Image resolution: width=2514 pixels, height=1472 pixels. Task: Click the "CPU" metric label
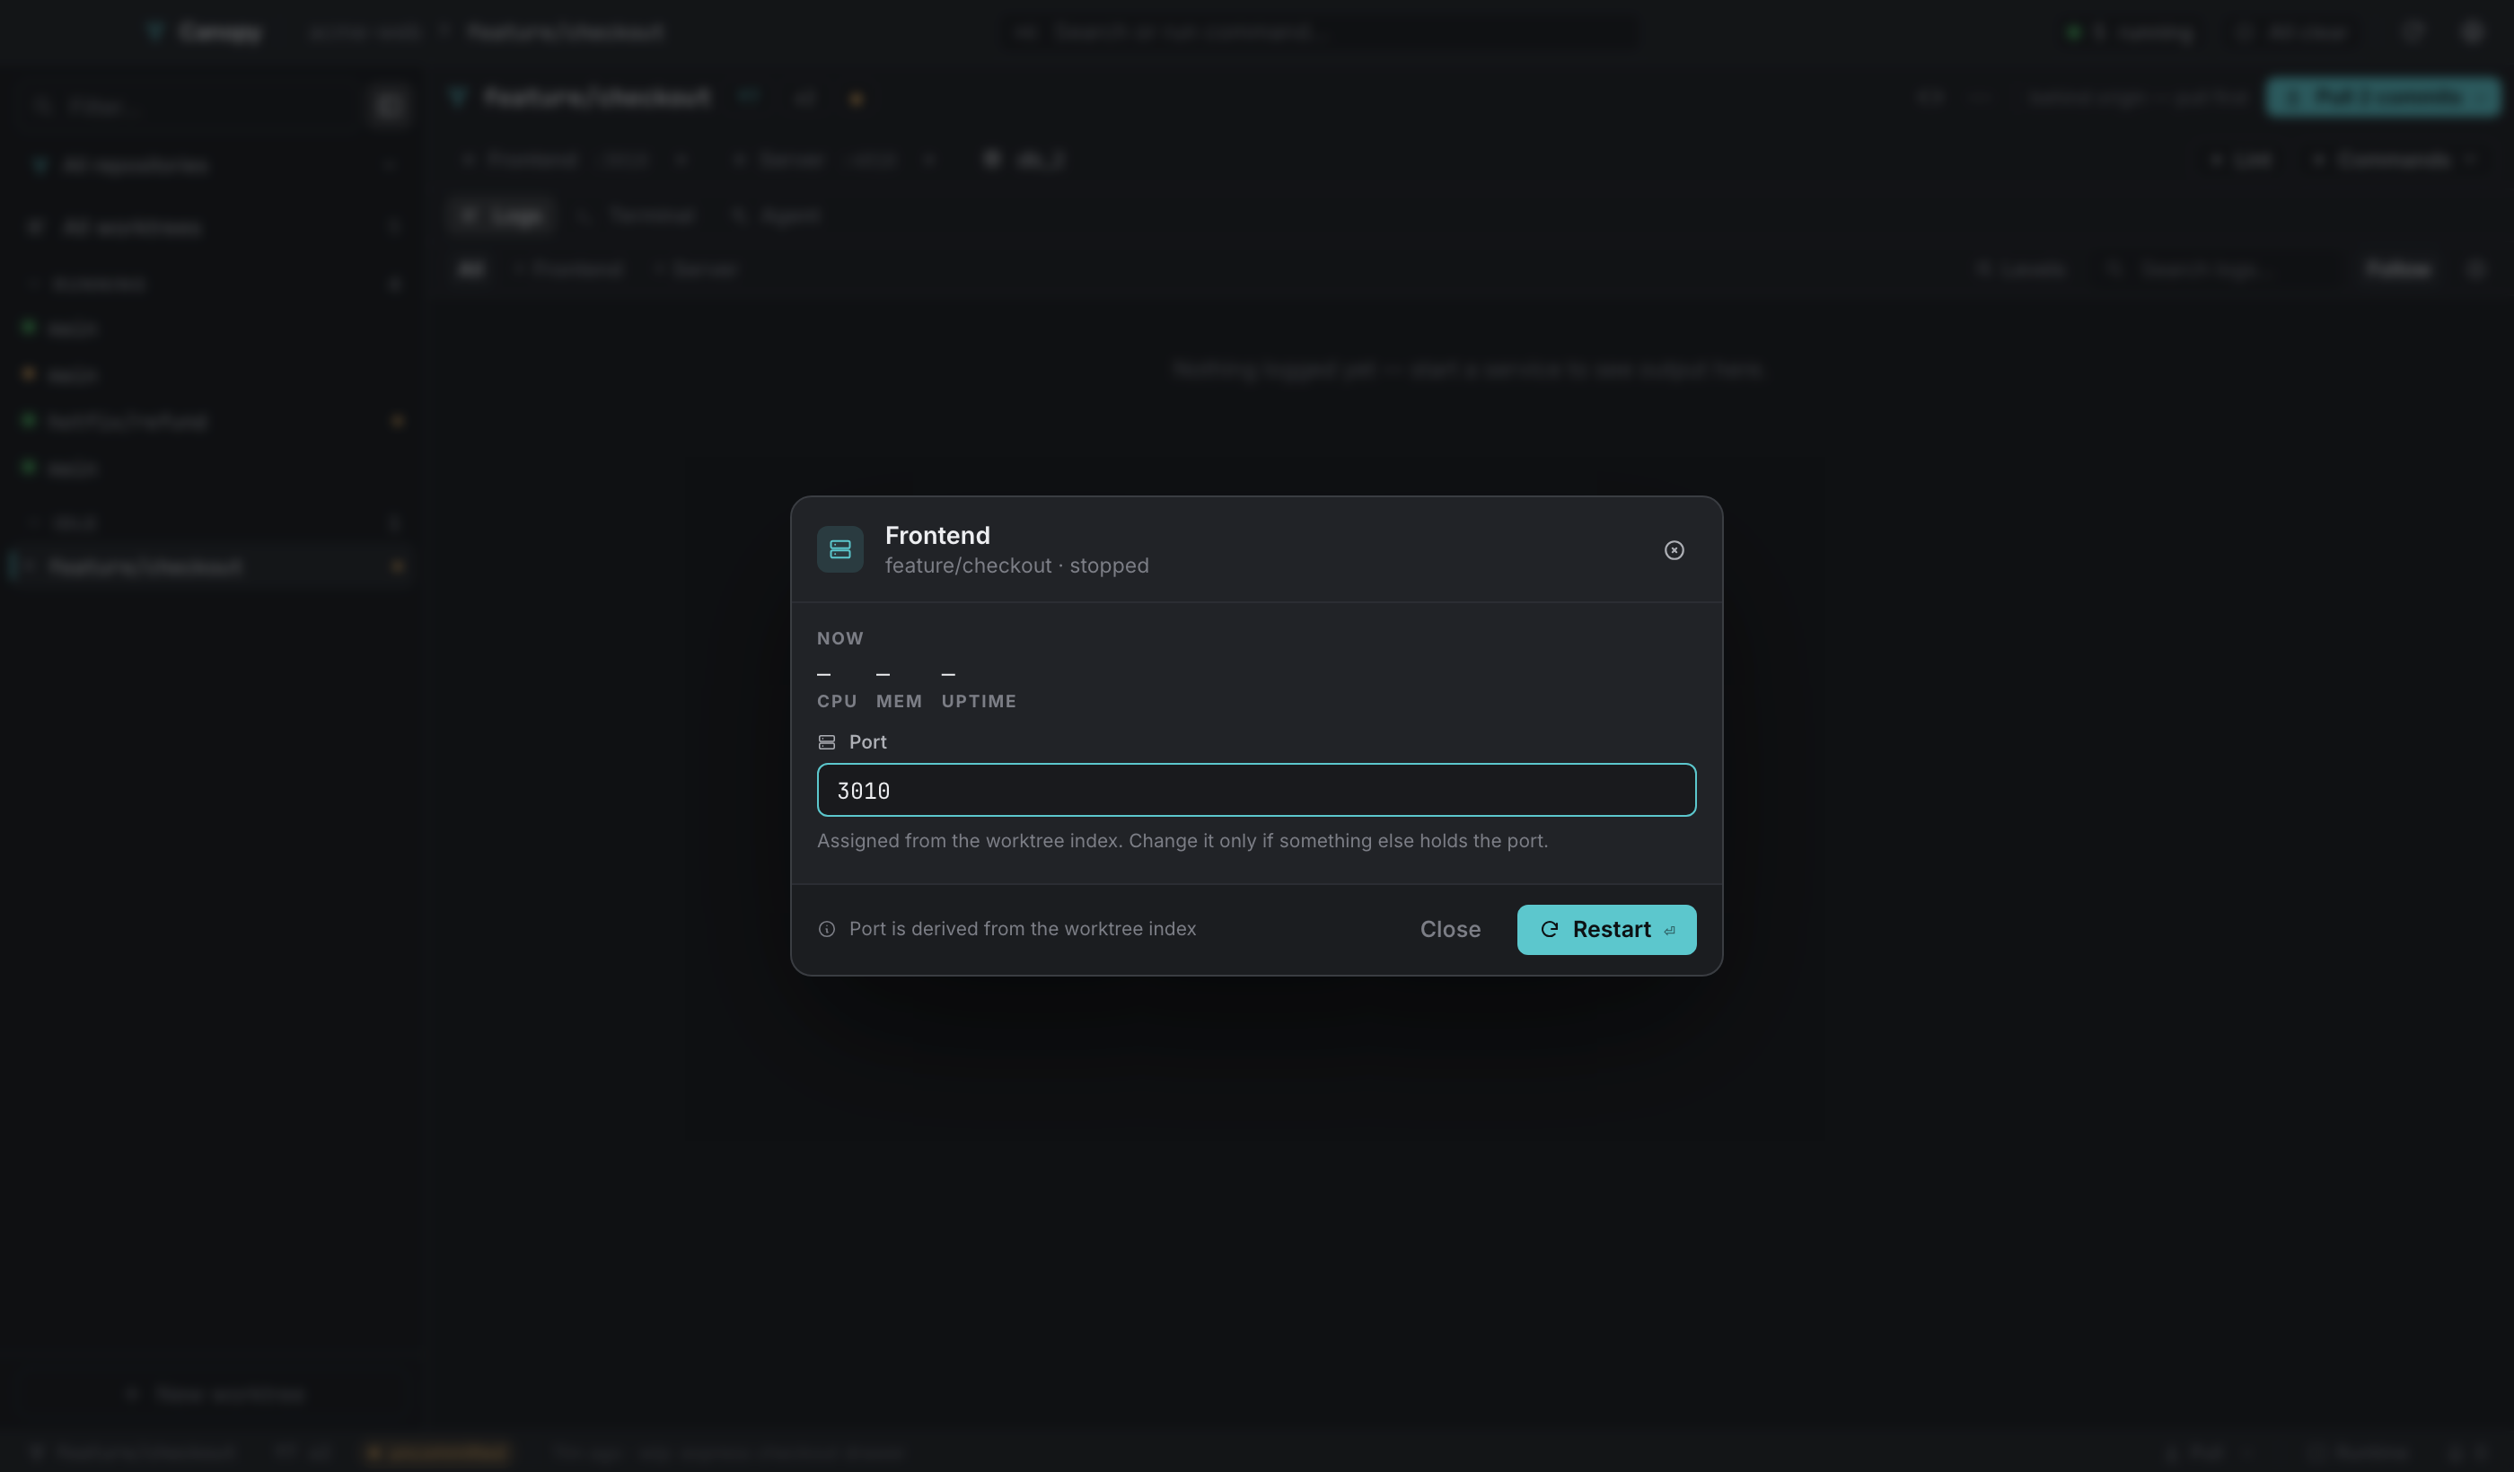pos(837,701)
